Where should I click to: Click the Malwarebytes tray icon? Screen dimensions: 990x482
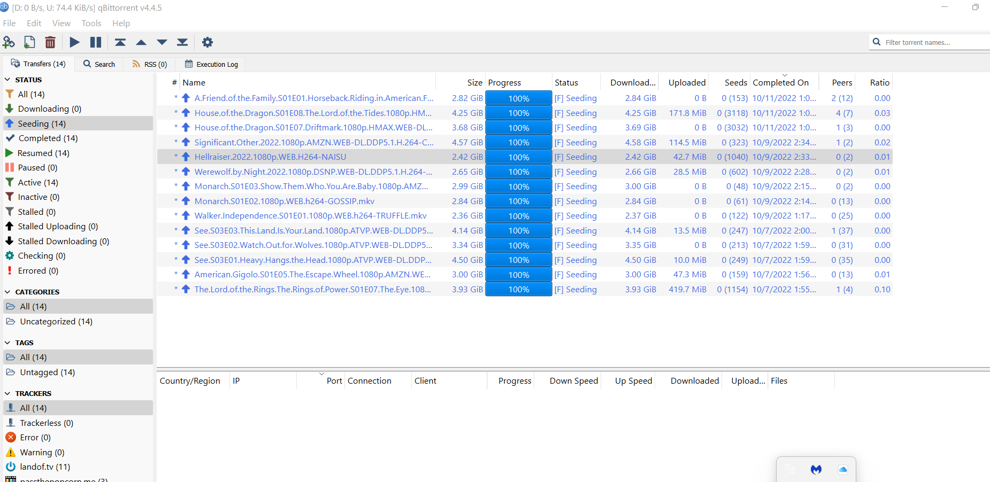coord(816,470)
